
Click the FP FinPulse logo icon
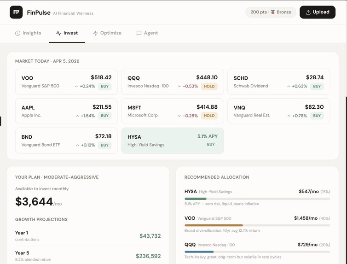(16, 12)
